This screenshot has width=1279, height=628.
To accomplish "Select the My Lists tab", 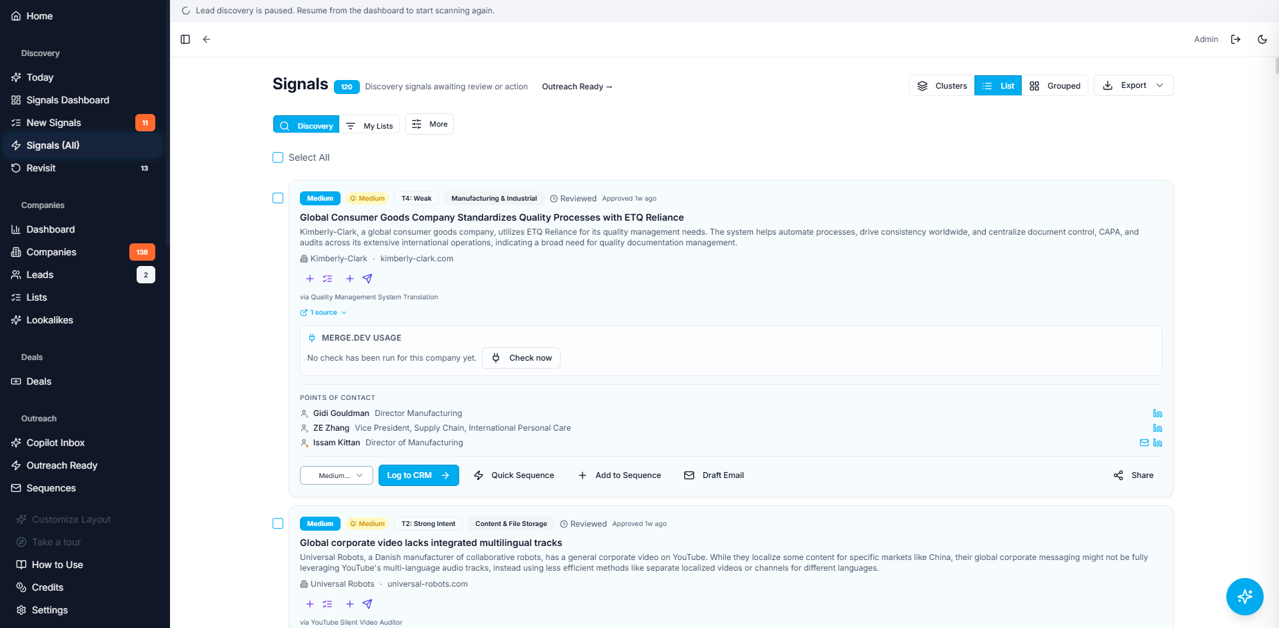I will (x=370, y=125).
